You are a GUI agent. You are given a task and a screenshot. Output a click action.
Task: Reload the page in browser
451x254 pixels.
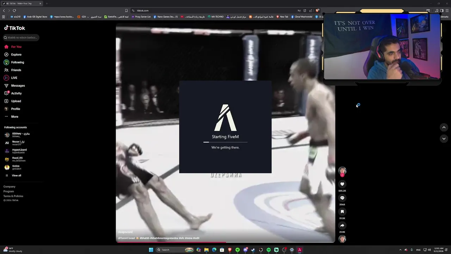coord(14,11)
